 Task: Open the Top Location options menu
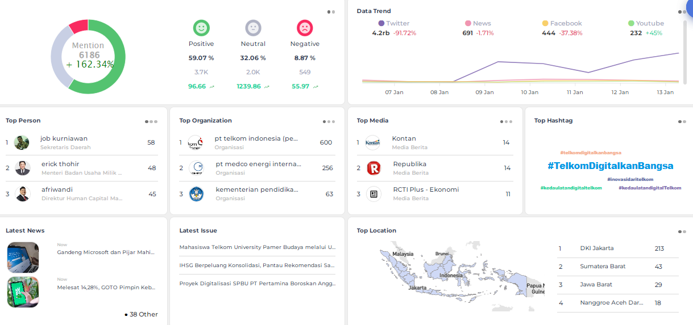pyautogui.click(x=682, y=231)
